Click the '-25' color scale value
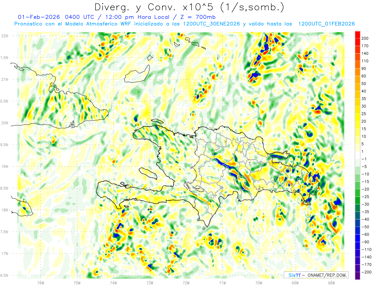Viewport: 372px width, 287px height. (365, 197)
